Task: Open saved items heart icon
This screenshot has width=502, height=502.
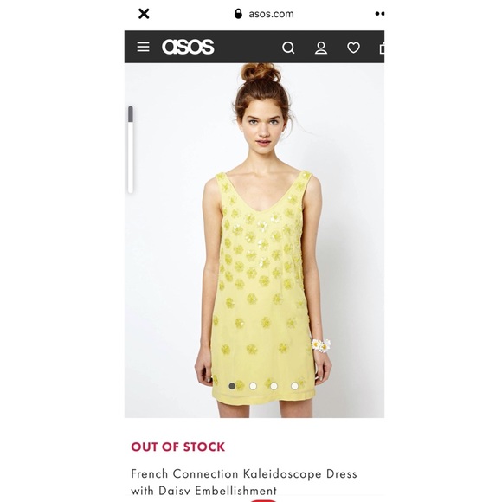Action: (x=353, y=48)
